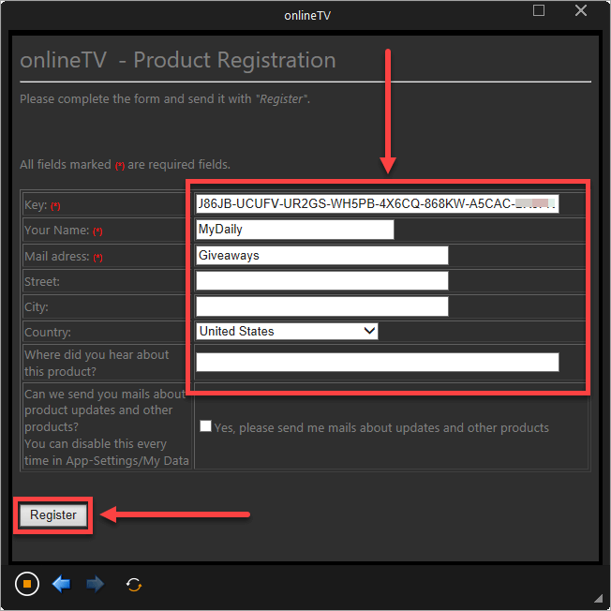
Task: Click the Your Name field with MyDaily
Action: point(295,230)
